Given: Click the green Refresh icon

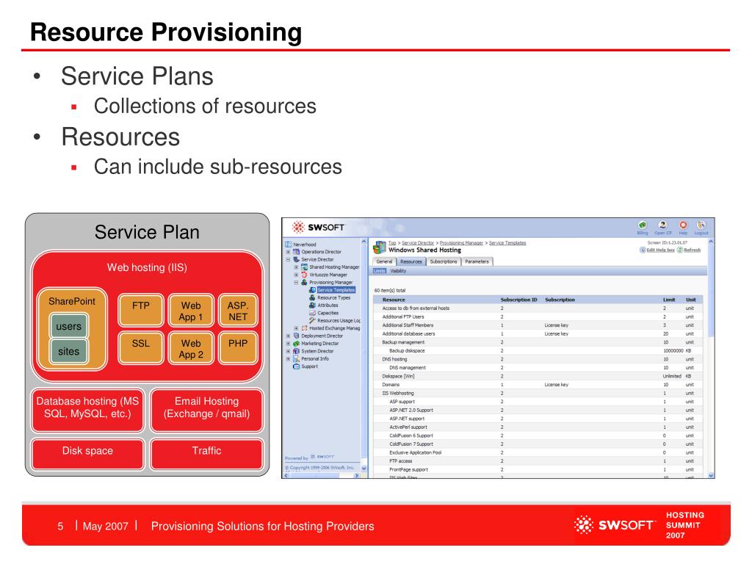Looking at the screenshot, I should click(x=680, y=250).
